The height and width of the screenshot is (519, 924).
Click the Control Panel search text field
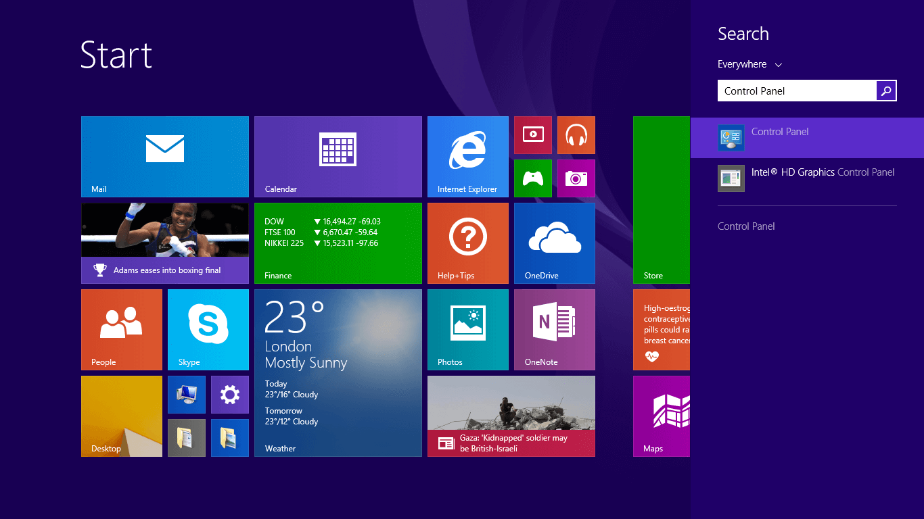point(797,91)
